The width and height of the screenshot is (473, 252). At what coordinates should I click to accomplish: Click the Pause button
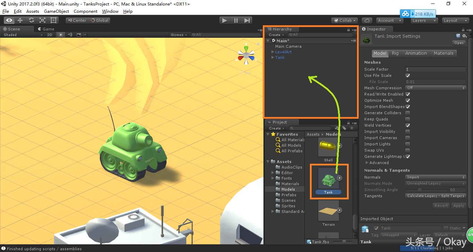click(236, 20)
